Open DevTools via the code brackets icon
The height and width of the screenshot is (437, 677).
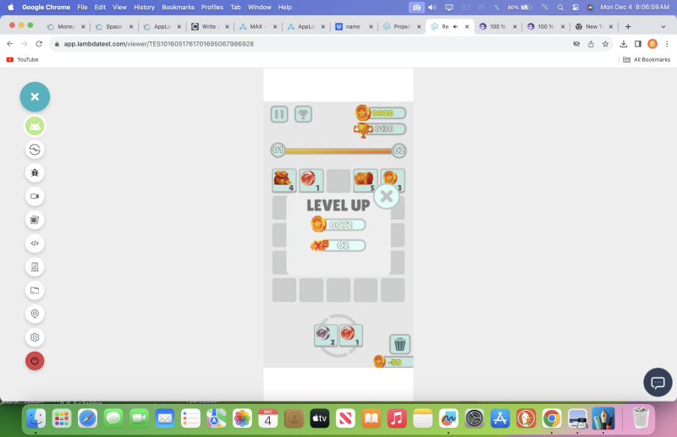pyautogui.click(x=35, y=243)
